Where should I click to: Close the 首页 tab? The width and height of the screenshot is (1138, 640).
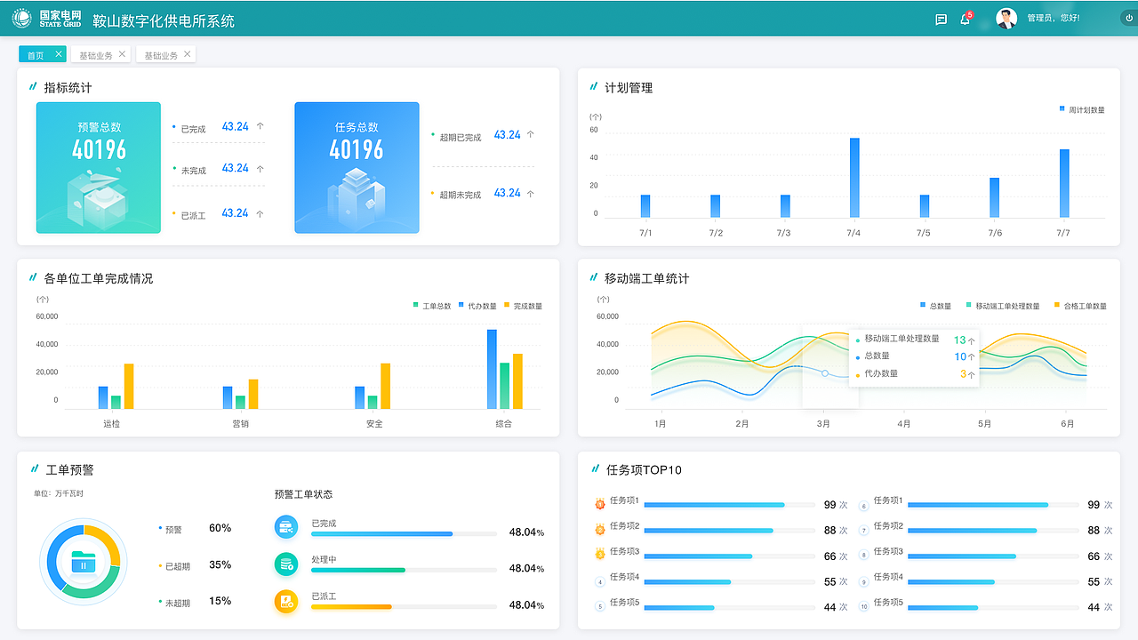[x=59, y=54]
